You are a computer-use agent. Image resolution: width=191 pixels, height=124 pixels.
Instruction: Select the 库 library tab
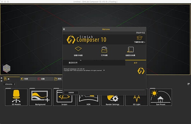tap(11, 79)
